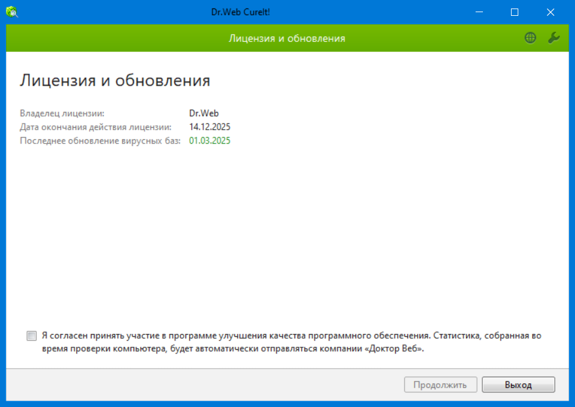Open the language selection globe icon
Viewport: 575px width, 407px height.
pos(530,38)
